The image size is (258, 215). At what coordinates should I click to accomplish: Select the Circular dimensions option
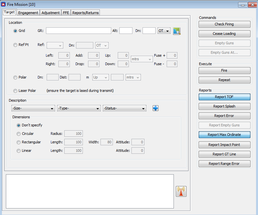coord(19,134)
